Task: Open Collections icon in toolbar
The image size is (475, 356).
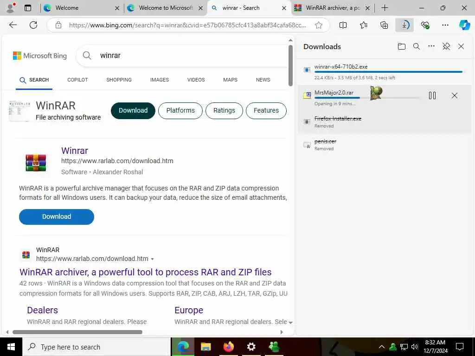Action: click(x=384, y=25)
